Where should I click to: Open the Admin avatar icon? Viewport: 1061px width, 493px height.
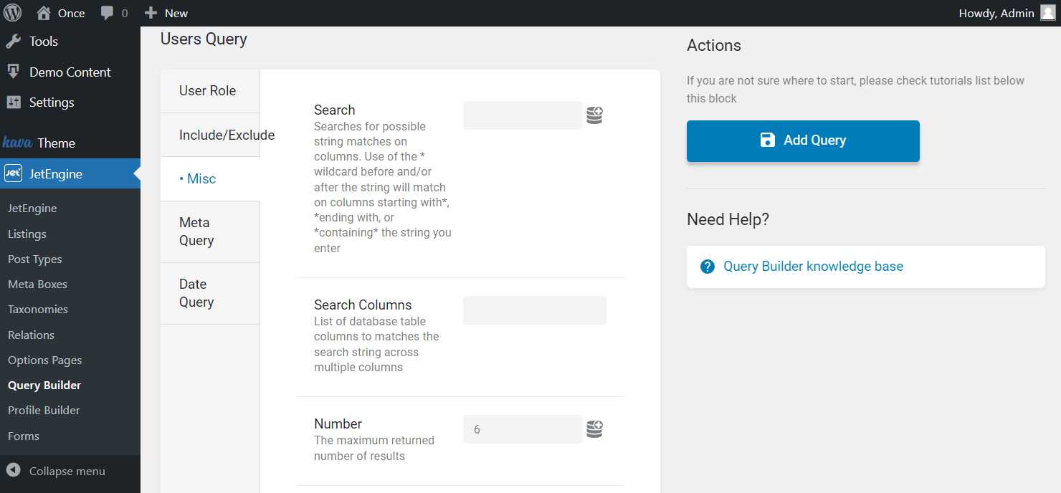(x=1047, y=13)
